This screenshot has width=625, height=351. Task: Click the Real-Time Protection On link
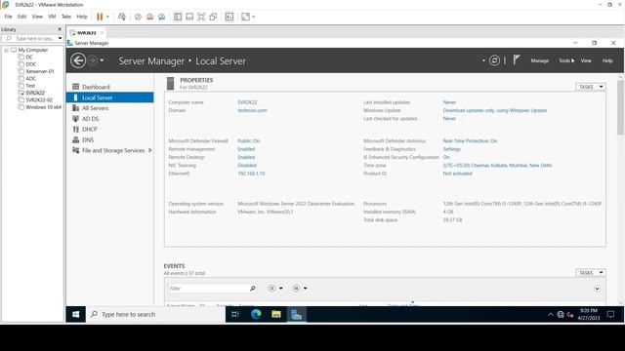click(470, 140)
